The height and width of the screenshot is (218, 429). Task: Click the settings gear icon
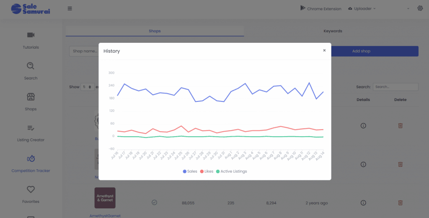(x=420, y=8)
